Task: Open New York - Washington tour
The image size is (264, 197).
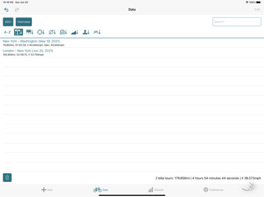Action: click(x=34, y=41)
